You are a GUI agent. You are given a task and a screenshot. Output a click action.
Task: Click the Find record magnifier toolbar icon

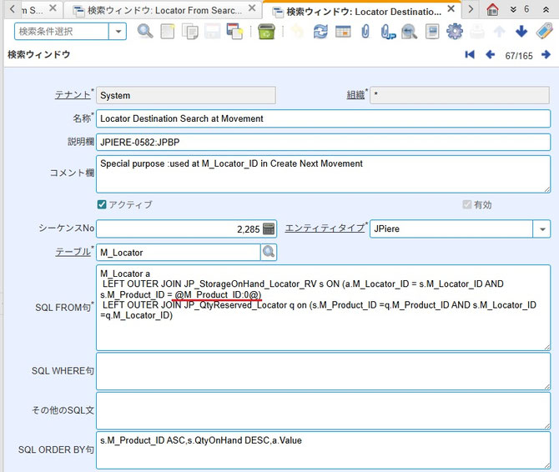[145, 32]
